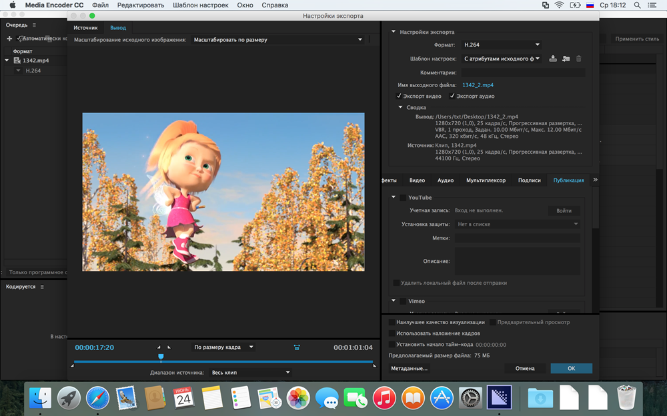Viewport: 667px width, 416px height.
Task: Click the blue aspect ratio correction icon
Action: 297,347
